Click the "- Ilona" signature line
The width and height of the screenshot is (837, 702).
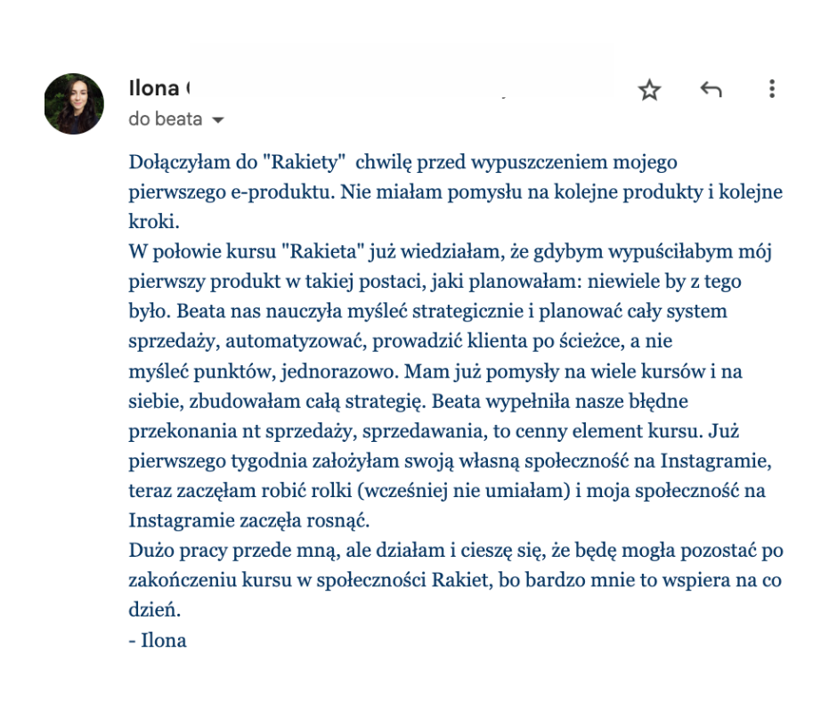(158, 640)
